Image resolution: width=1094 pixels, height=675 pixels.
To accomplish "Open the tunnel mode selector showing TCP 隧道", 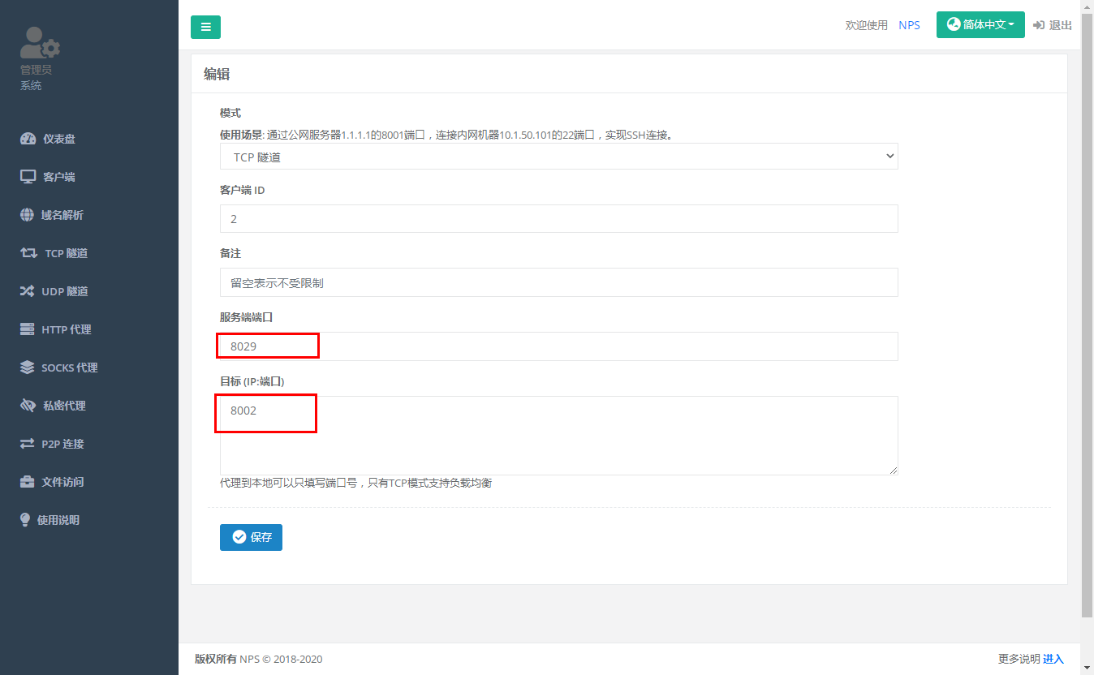I will (558, 156).
